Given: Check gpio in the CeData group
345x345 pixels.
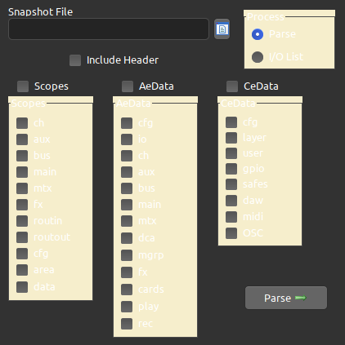Looking at the screenshot, I should pyautogui.click(x=231, y=169).
